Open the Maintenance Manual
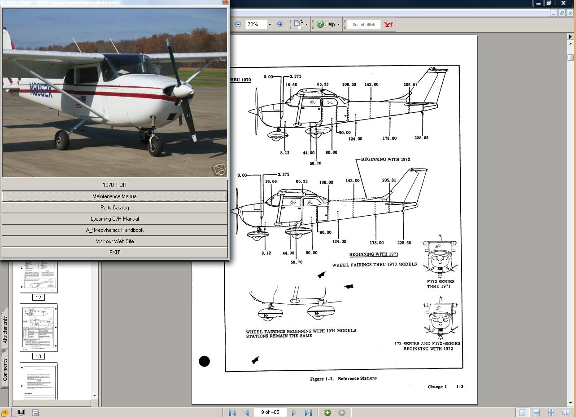This screenshot has width=576, height=417. click(115, 196)
